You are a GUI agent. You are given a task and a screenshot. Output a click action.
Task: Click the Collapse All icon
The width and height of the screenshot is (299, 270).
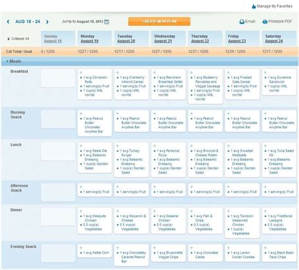coord(8,38)
